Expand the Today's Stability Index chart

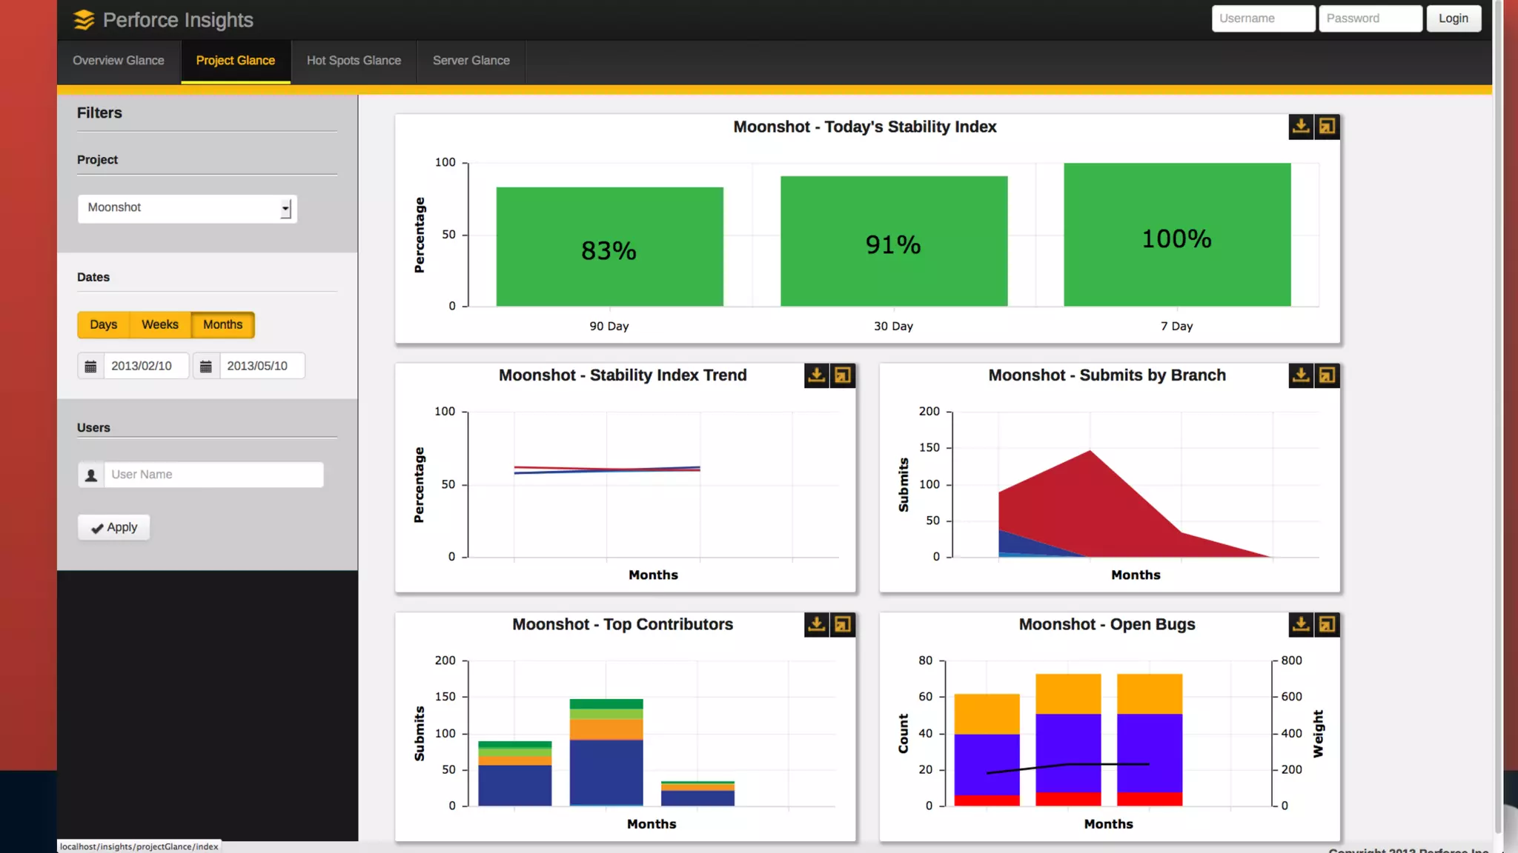tap(1327, 127)
